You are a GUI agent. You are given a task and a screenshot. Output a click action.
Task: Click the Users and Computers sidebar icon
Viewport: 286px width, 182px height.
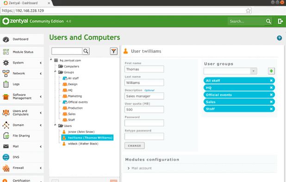pos(6,113)
